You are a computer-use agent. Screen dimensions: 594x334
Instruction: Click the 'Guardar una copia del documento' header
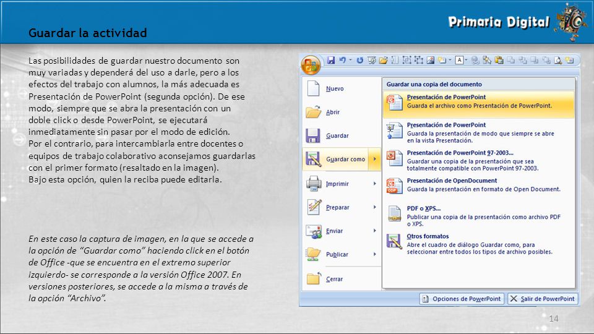(434, 84)
